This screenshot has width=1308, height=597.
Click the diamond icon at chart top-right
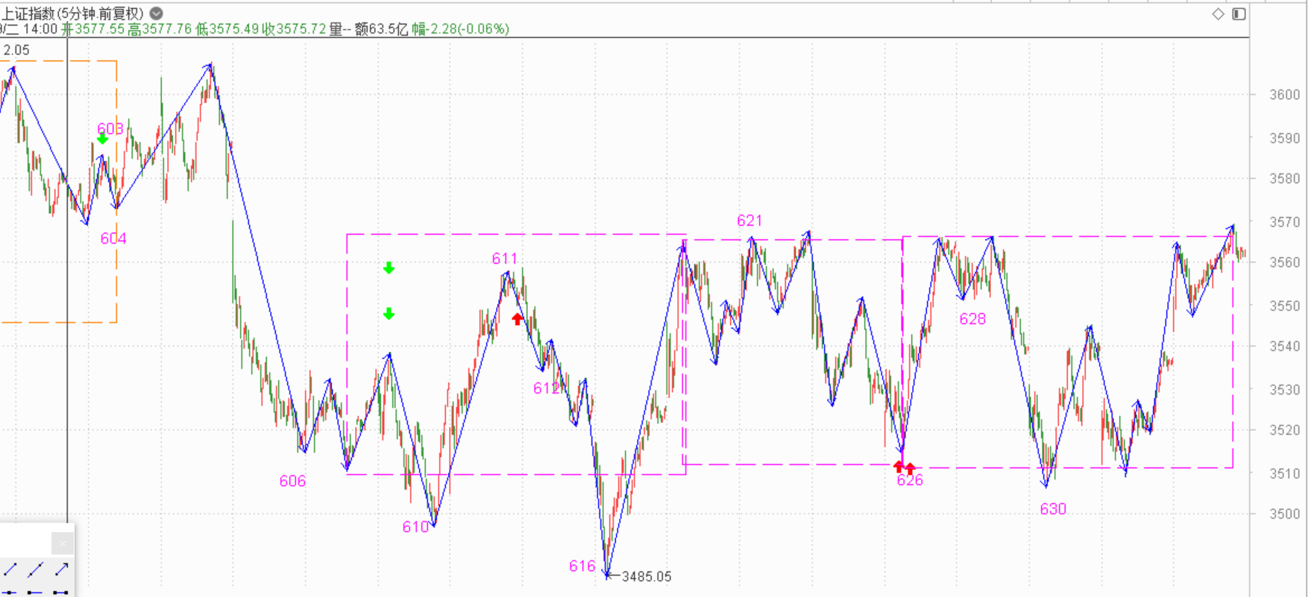pyautogui.click(x=1218, y=14)
